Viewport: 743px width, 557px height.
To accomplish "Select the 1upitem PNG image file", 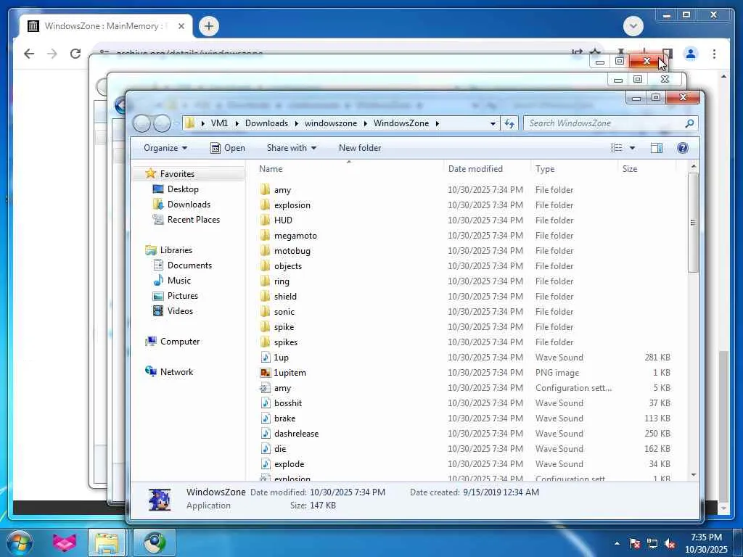I will pyautogui.click(x=290, y=372).
